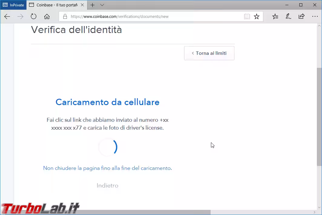Click the Torna ai limiti button
Screen dimensions: 322x215
tap(209, 53)
